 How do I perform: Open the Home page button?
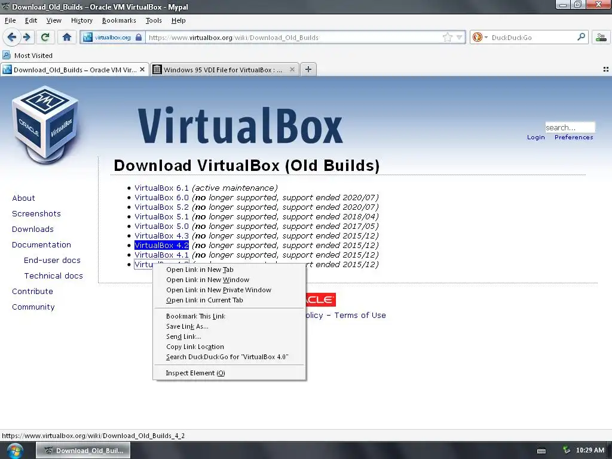[67, 37]
